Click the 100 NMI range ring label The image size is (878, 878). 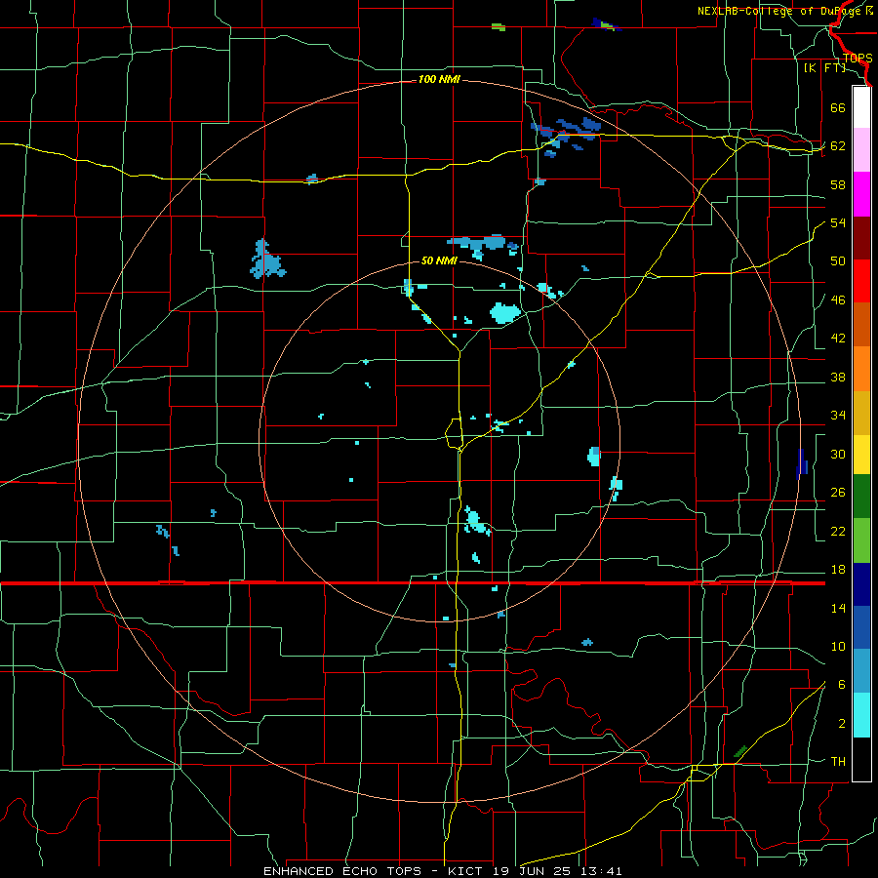click(x=439, y=80)
